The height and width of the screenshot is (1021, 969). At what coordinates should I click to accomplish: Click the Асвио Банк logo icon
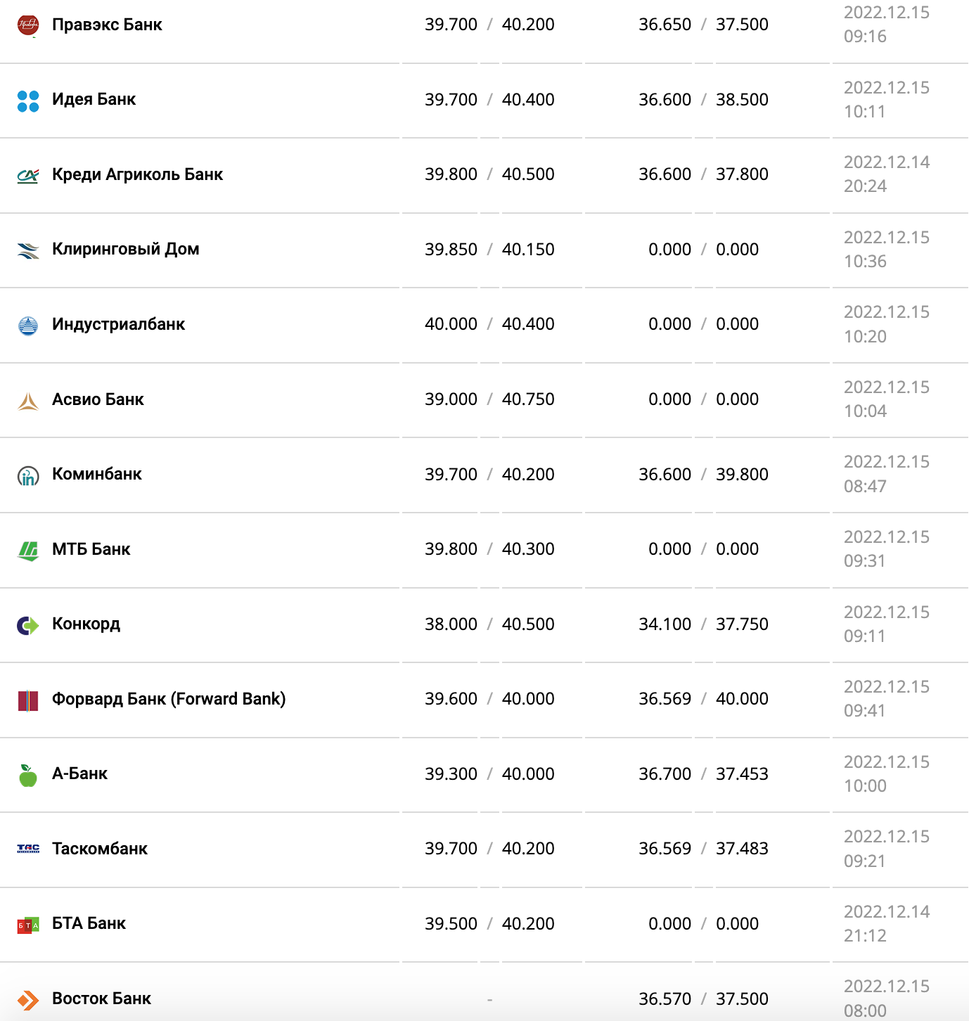pyautogui.click(x=28, y=401)
